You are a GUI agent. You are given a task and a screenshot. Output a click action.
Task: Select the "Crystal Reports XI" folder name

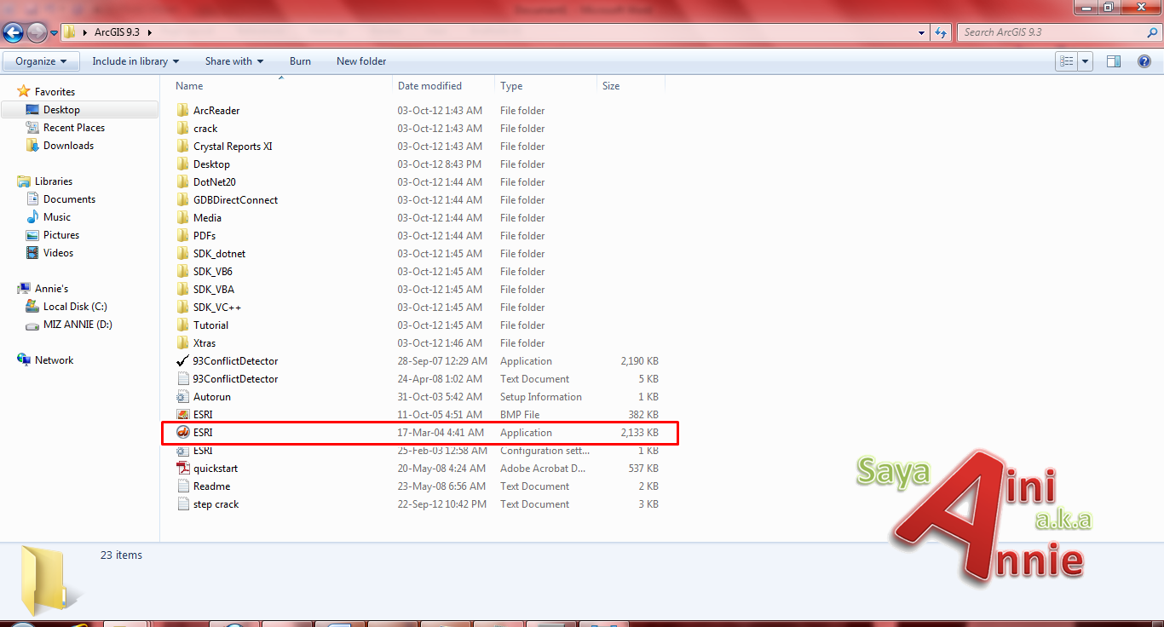pos(233,147)
